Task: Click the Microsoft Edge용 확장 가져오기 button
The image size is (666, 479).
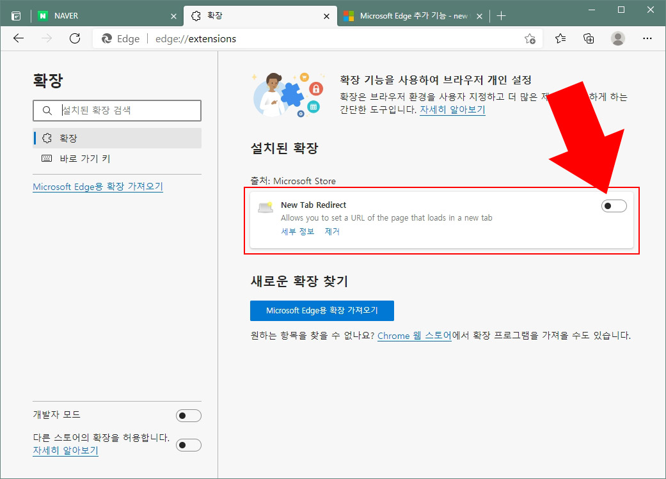Action: [322, 310]
